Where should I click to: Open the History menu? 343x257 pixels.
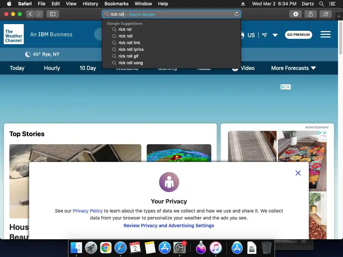click(90, 4)
